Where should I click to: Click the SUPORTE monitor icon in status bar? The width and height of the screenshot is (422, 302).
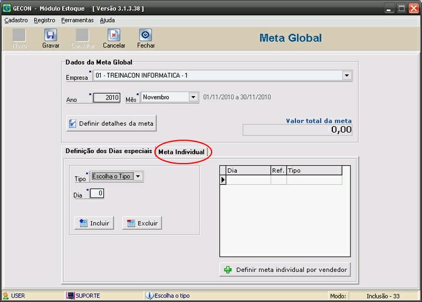pyautogui.click(x=70, y=296)
